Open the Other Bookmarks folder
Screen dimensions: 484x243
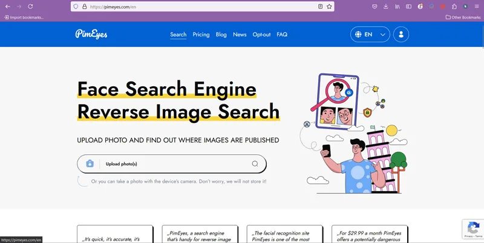(463, 17)
